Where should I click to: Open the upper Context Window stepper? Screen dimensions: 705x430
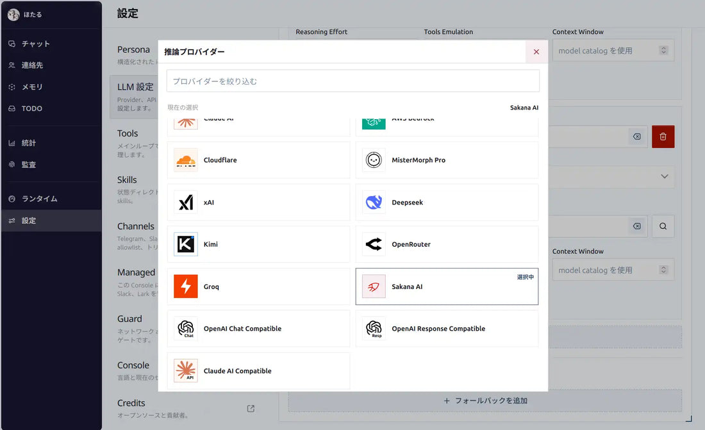click(663, 51)
